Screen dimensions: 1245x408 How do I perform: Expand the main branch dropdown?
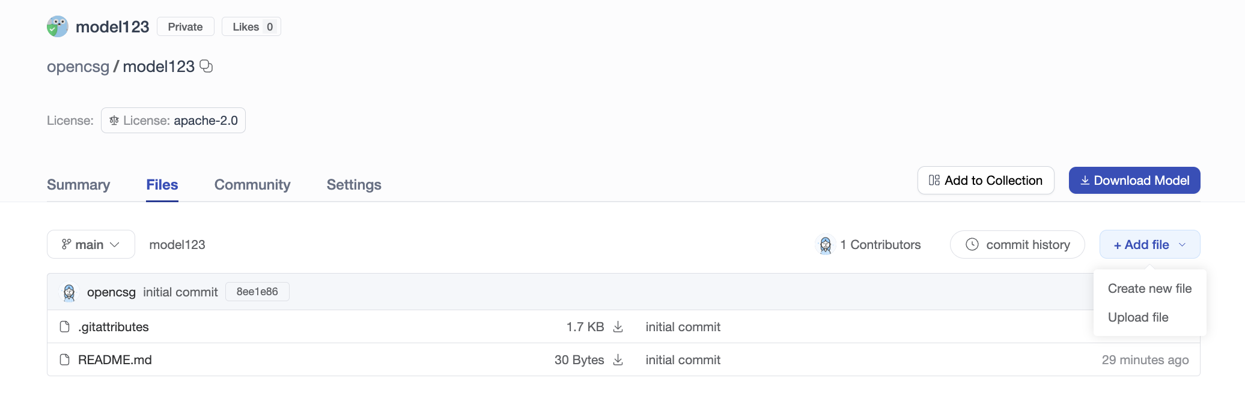91,245
